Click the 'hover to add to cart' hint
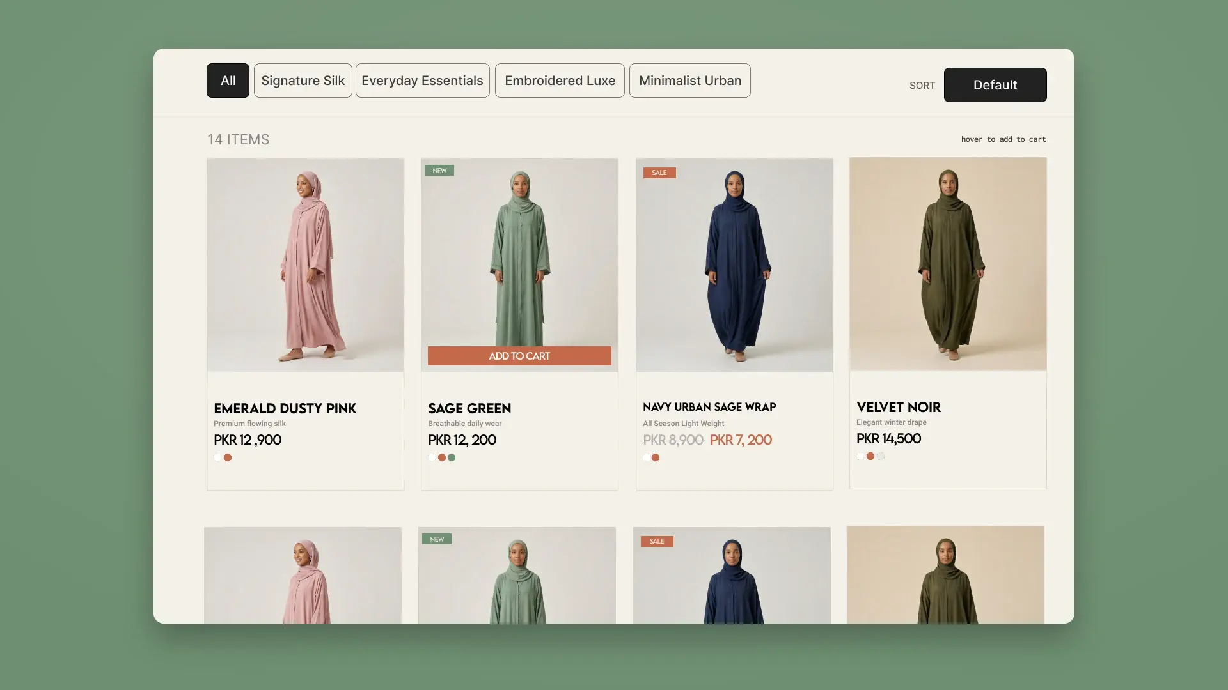 [x=1004, y=139]
